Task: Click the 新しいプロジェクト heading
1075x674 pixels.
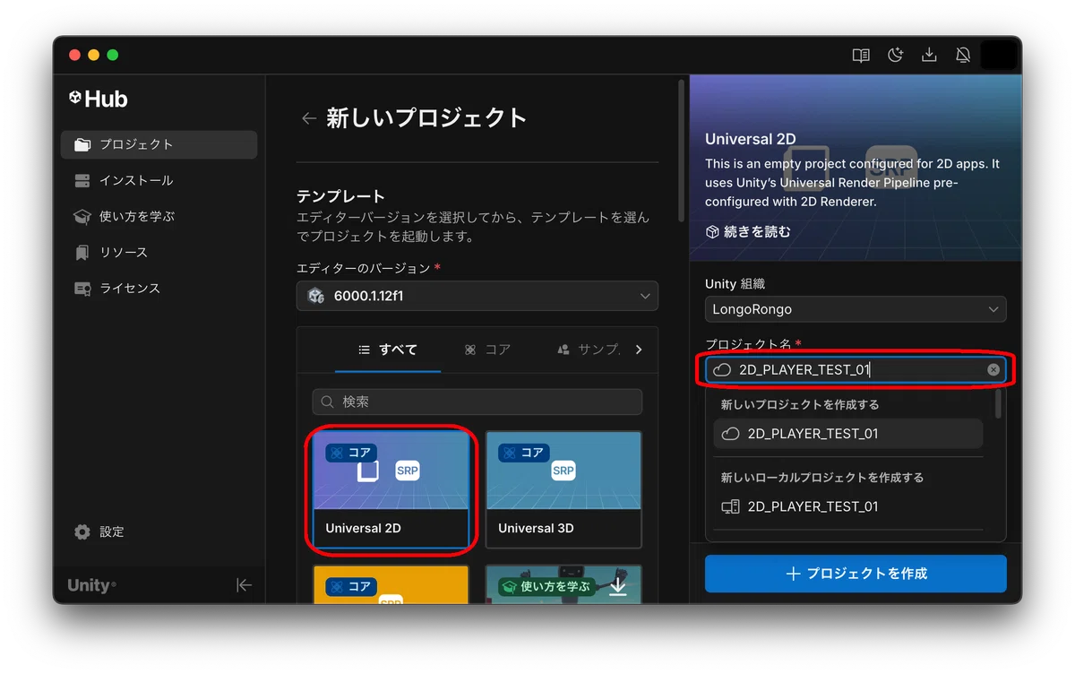Action: tap(426, 118)
